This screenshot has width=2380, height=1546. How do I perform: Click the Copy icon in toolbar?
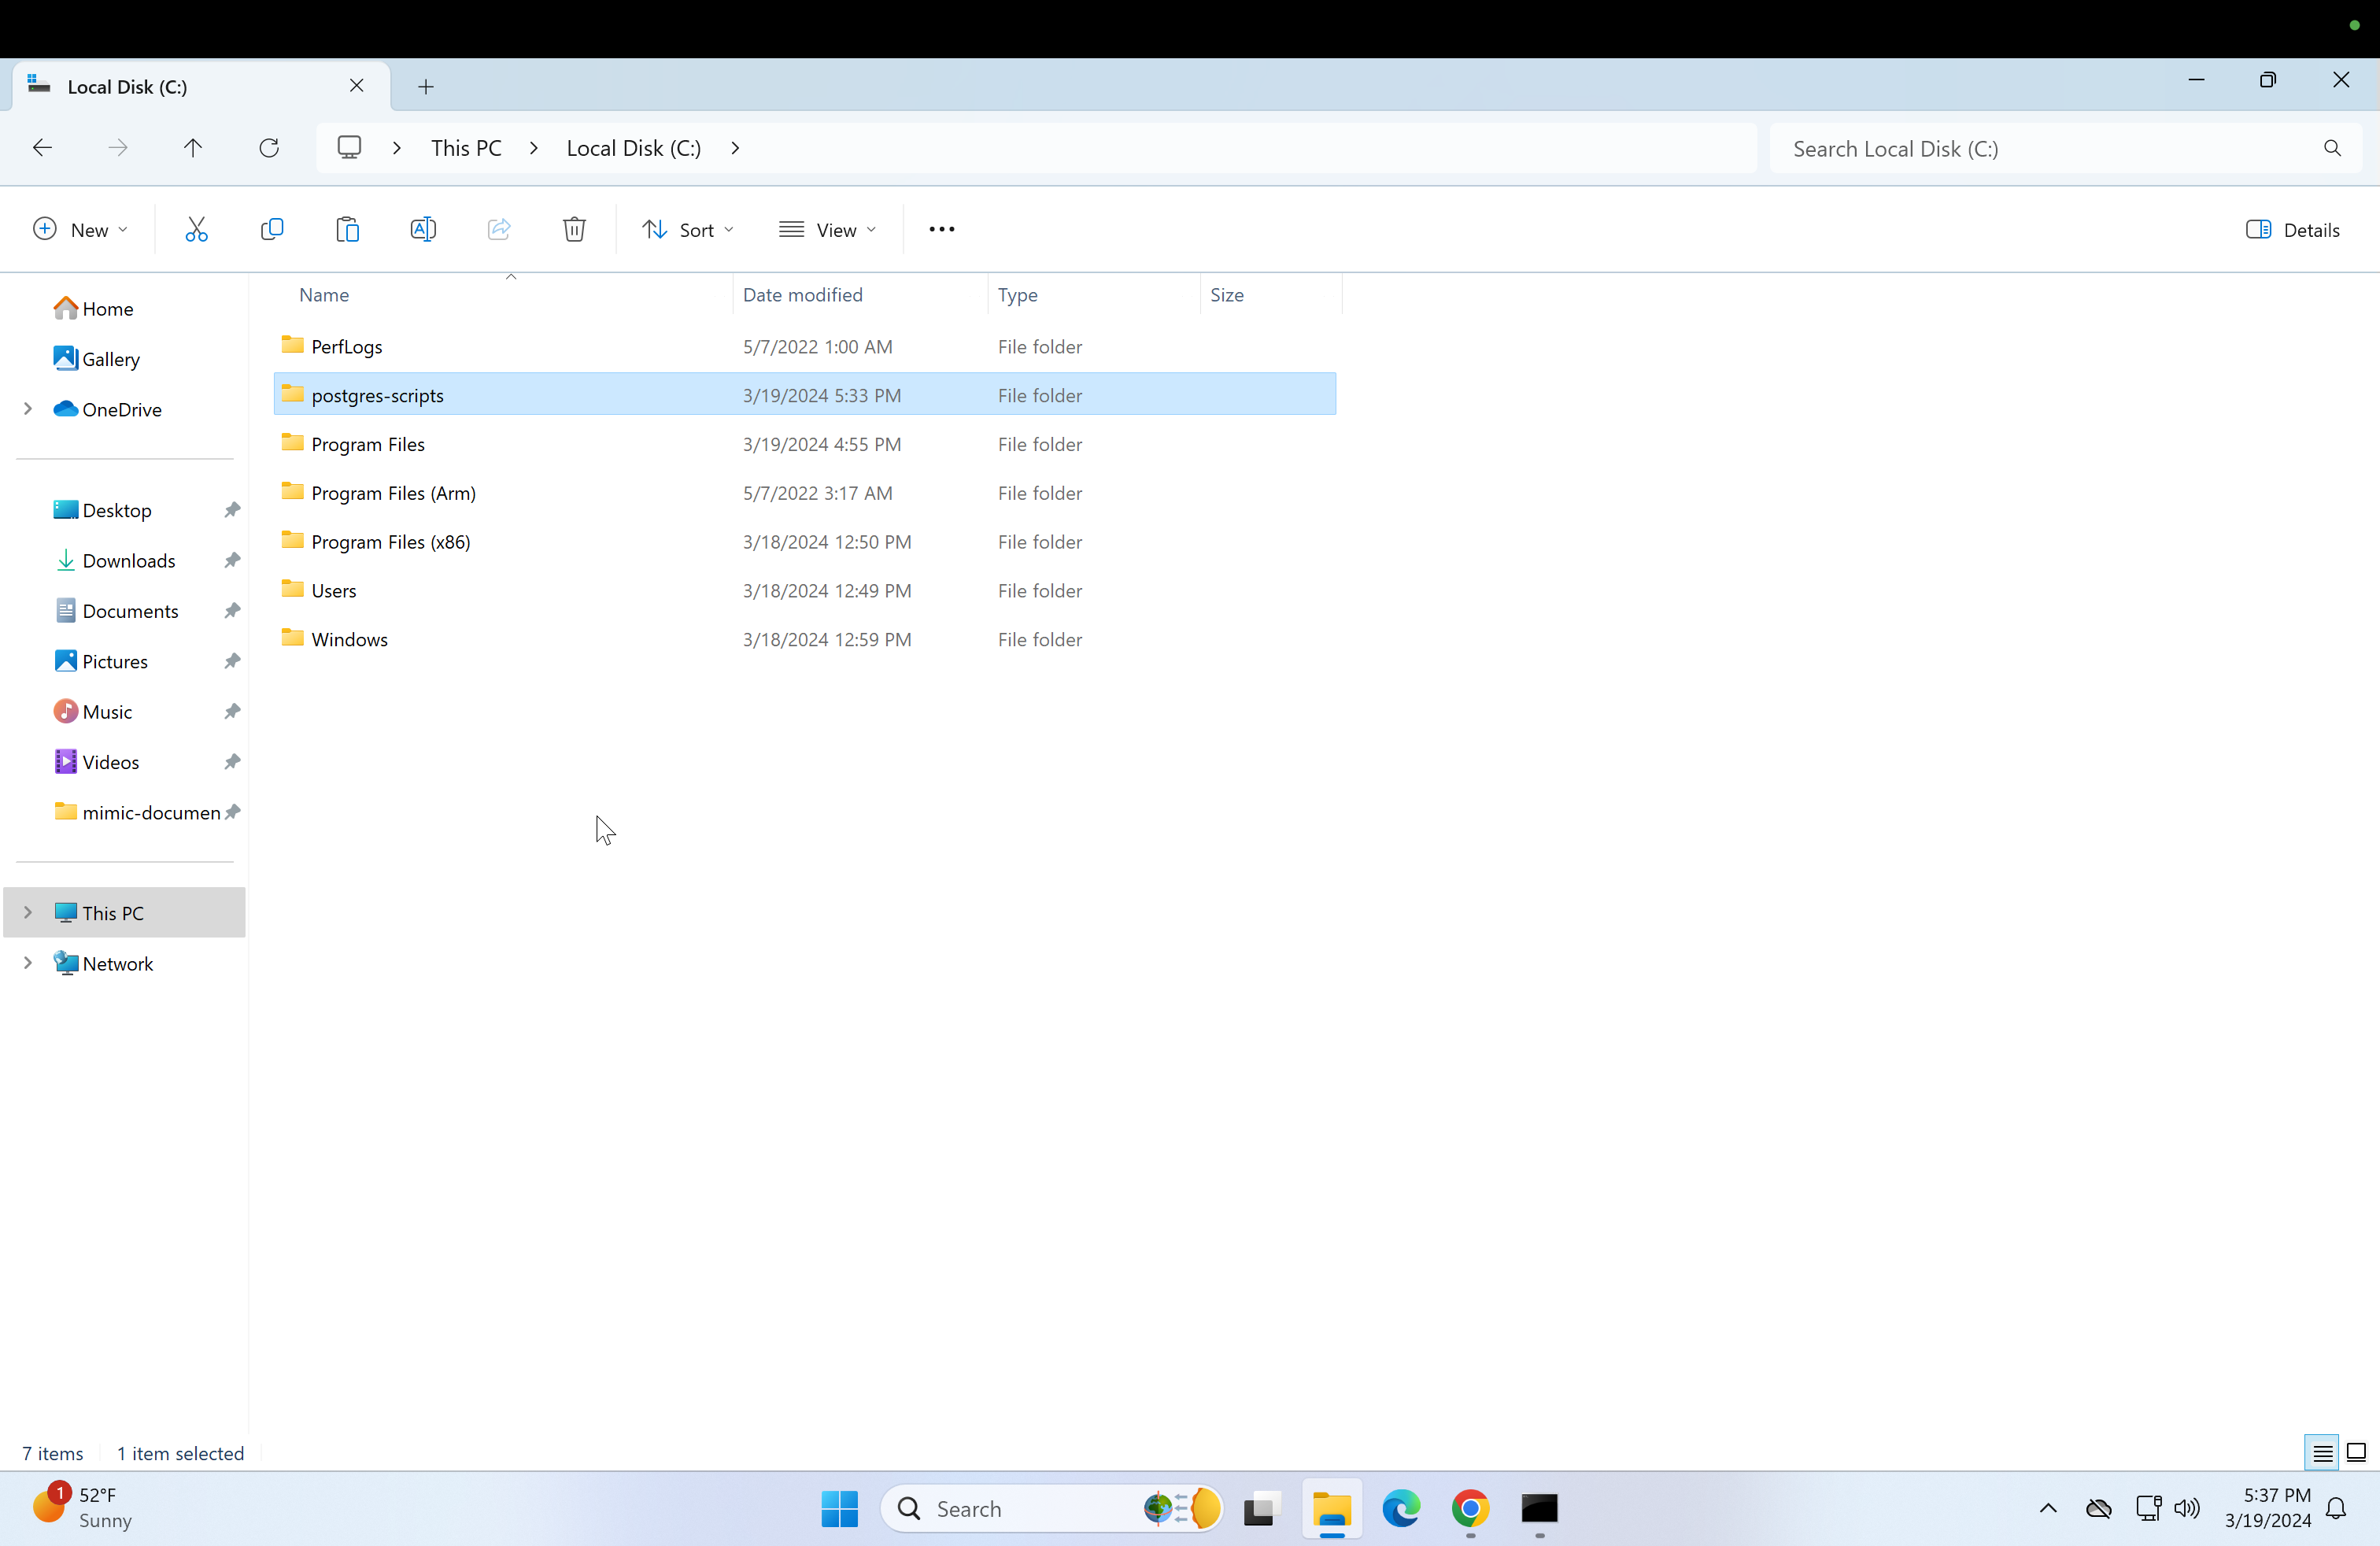[x=272, y=230]
